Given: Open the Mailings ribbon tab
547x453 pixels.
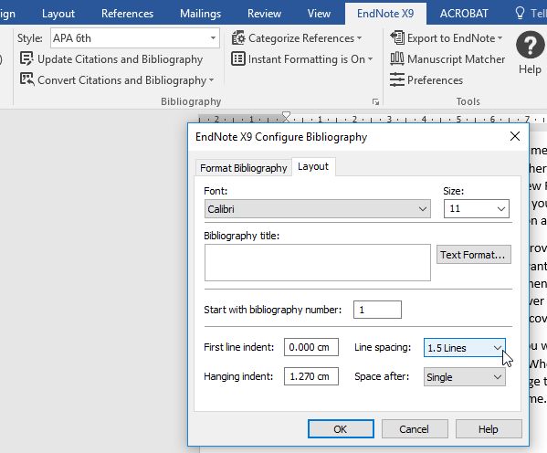Looking at the screenshot, I should pos(201,14).
